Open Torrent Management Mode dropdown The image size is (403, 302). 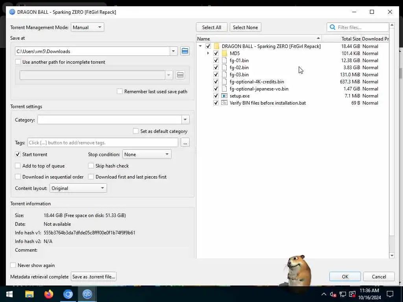[x=87, y=27]
